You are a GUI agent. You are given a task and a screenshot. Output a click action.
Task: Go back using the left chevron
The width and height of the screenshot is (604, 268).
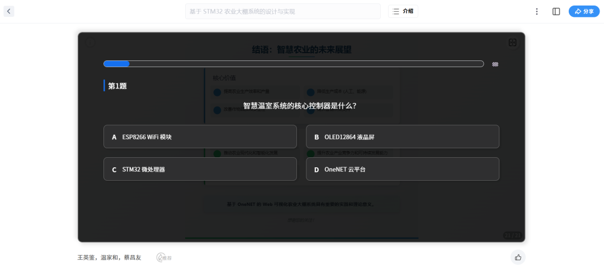9,11
